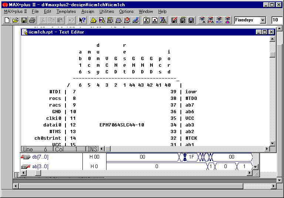Select the db[7..0] signal in waveform

(40, 157)
